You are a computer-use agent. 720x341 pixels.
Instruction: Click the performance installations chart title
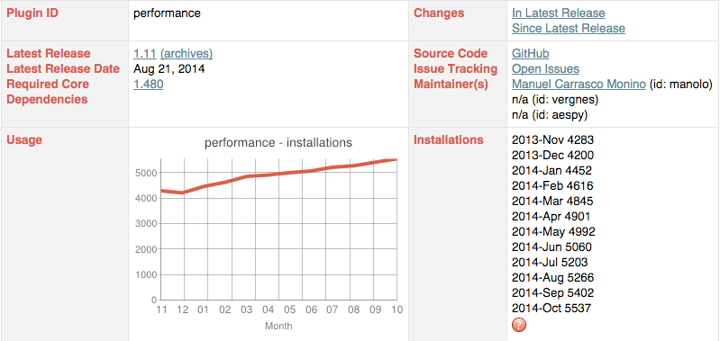click(278, 142)
